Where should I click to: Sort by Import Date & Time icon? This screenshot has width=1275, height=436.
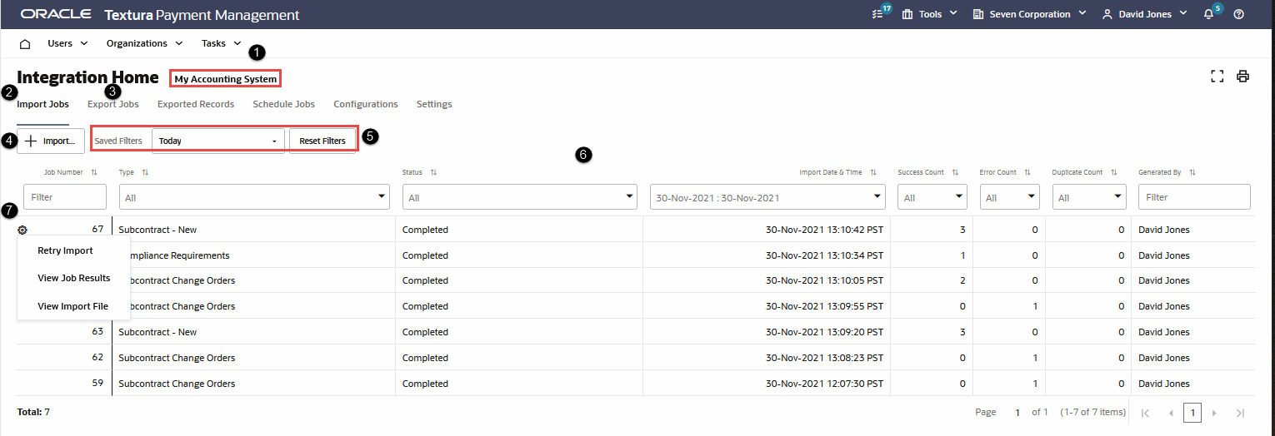click(x=872, y=172)
